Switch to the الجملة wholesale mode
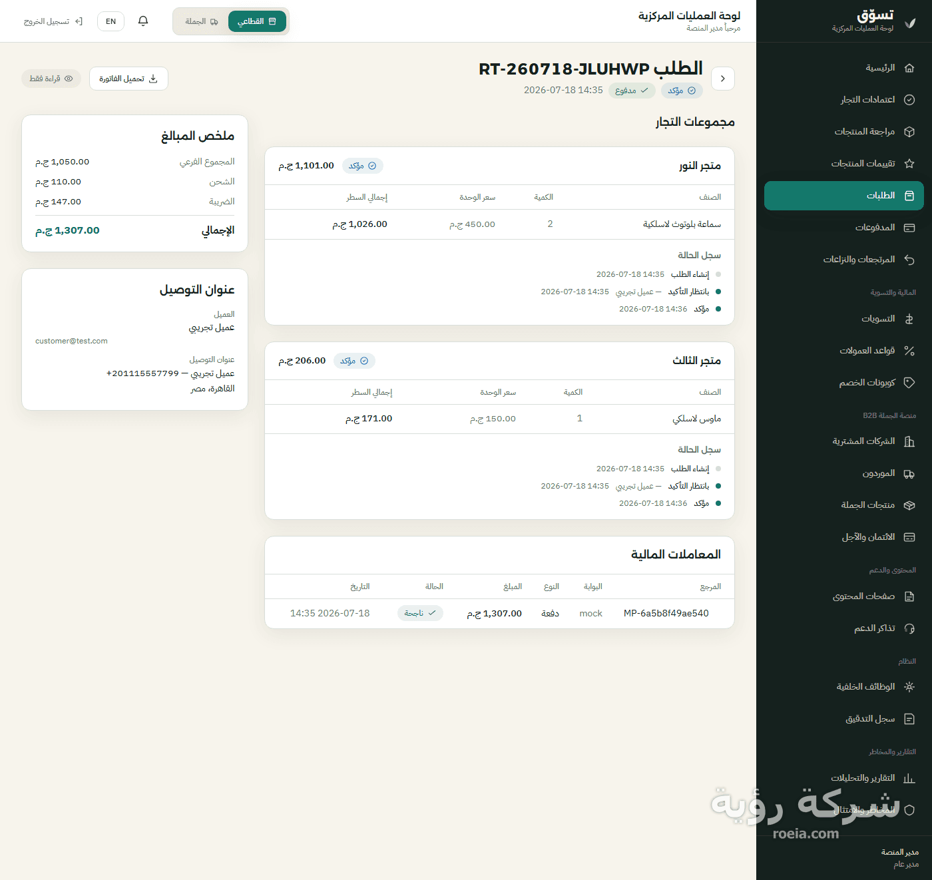932x880 pixels. click(x=202, y=21)
